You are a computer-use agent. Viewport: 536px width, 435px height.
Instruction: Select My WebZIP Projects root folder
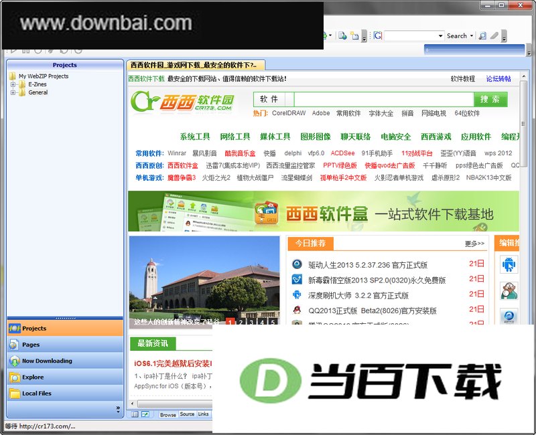(44, 76)
